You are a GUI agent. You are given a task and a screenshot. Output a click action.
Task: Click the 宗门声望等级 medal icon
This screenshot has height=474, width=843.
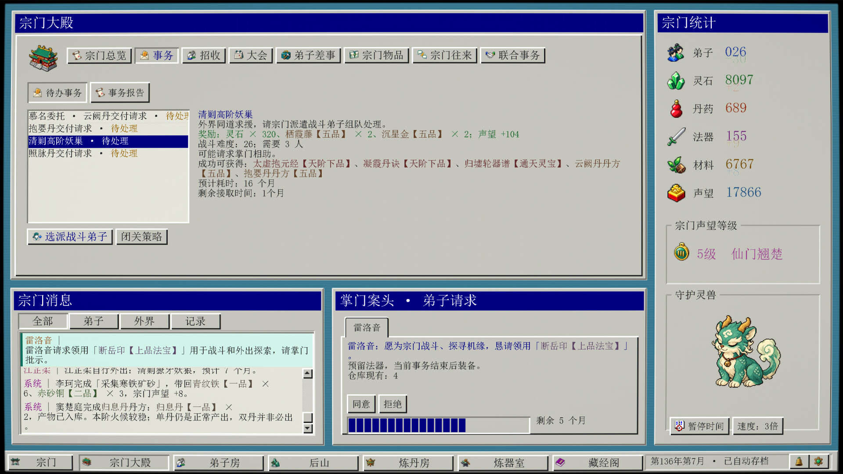click(x=681, y=252)
